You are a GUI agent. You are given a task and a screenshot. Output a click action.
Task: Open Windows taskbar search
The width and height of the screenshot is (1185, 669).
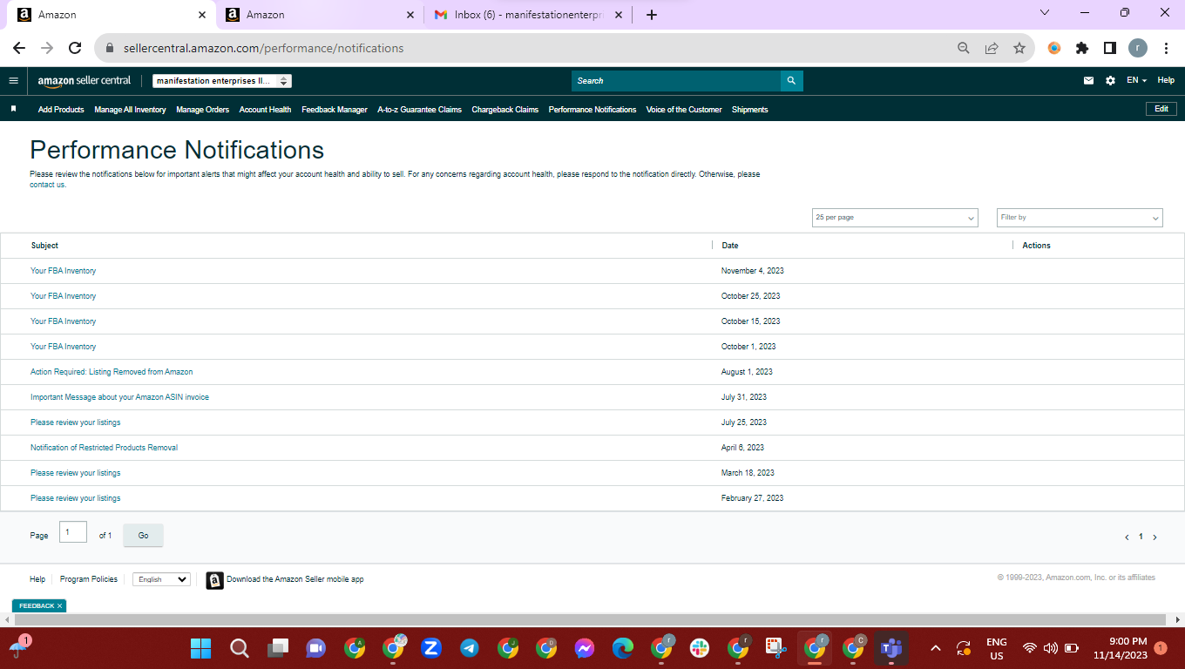click(240, 648)
